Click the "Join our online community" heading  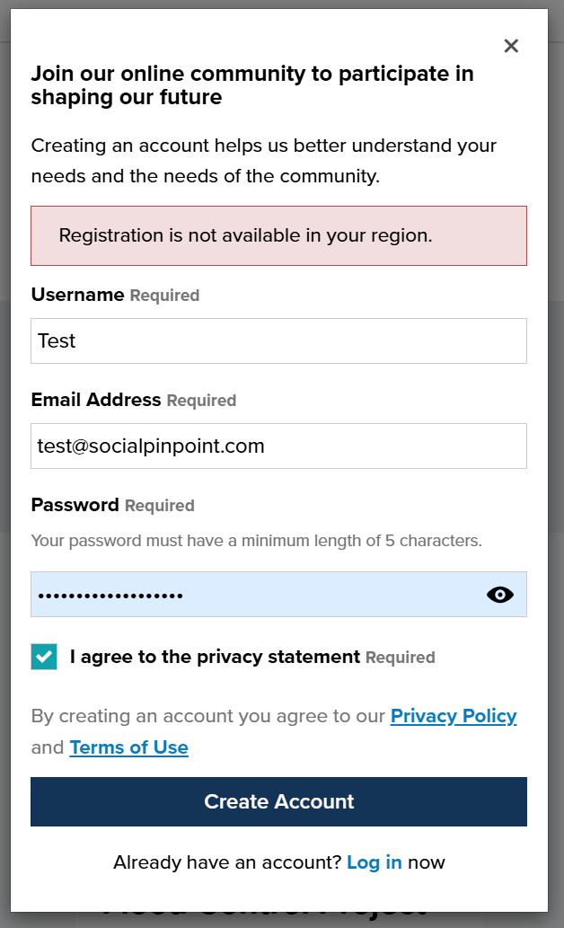tap(252, 85)
